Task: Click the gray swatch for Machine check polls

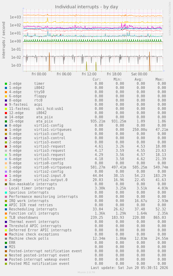Action: pos(6,239)
